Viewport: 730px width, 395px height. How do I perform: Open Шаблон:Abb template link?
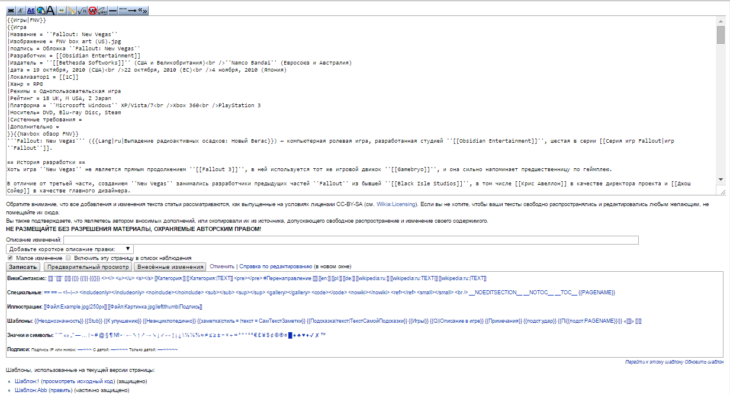tap(31, 390)
